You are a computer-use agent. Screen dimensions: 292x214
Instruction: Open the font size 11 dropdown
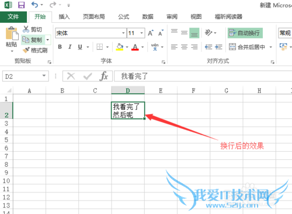click(142, 33)
